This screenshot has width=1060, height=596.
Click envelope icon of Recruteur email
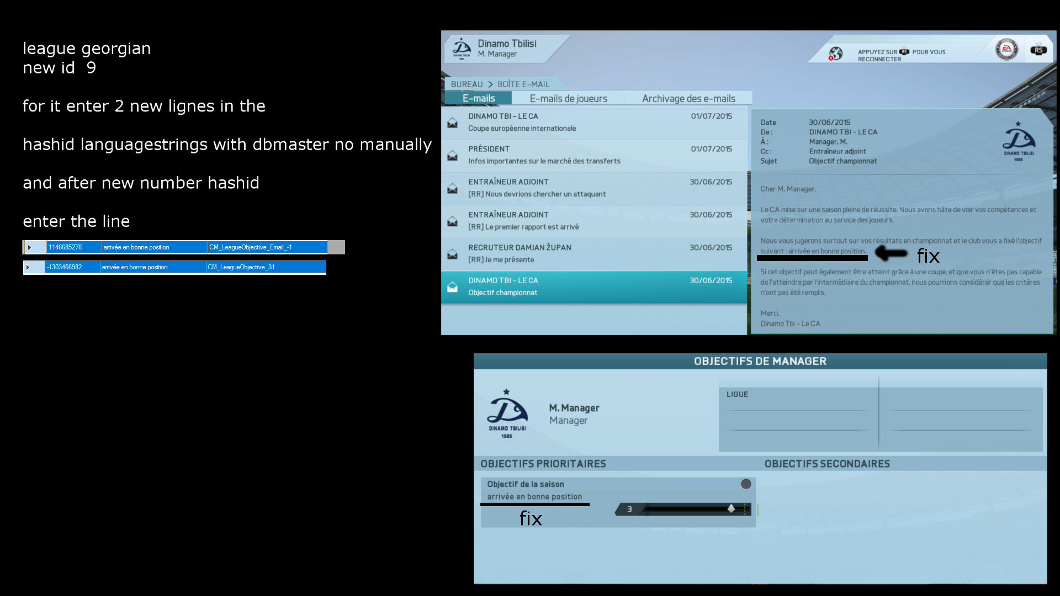point(452,254)
